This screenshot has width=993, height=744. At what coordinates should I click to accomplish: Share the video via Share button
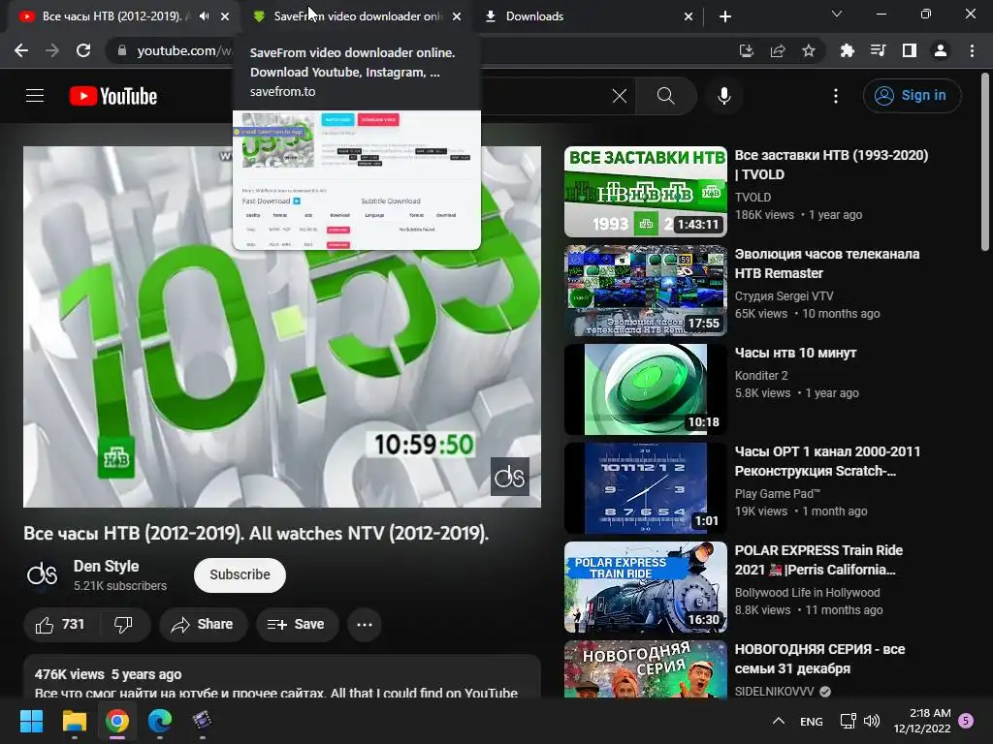point(202,625)
